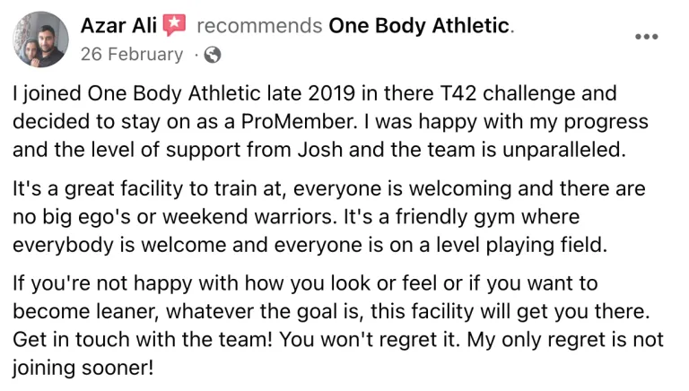Click the globe public audience icon

[x=213, y=55]
